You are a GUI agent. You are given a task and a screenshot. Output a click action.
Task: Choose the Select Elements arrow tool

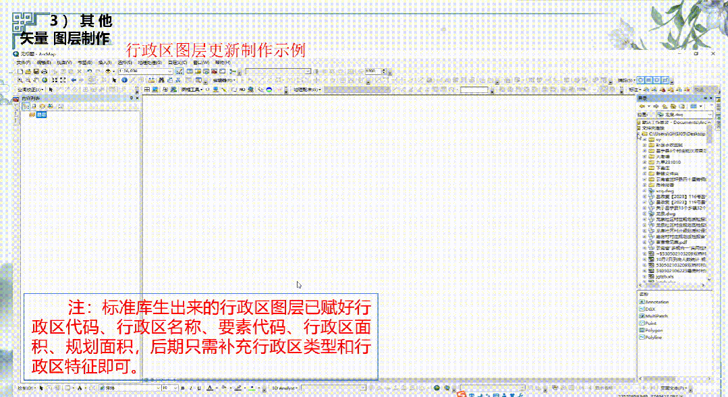pos(114,80)
